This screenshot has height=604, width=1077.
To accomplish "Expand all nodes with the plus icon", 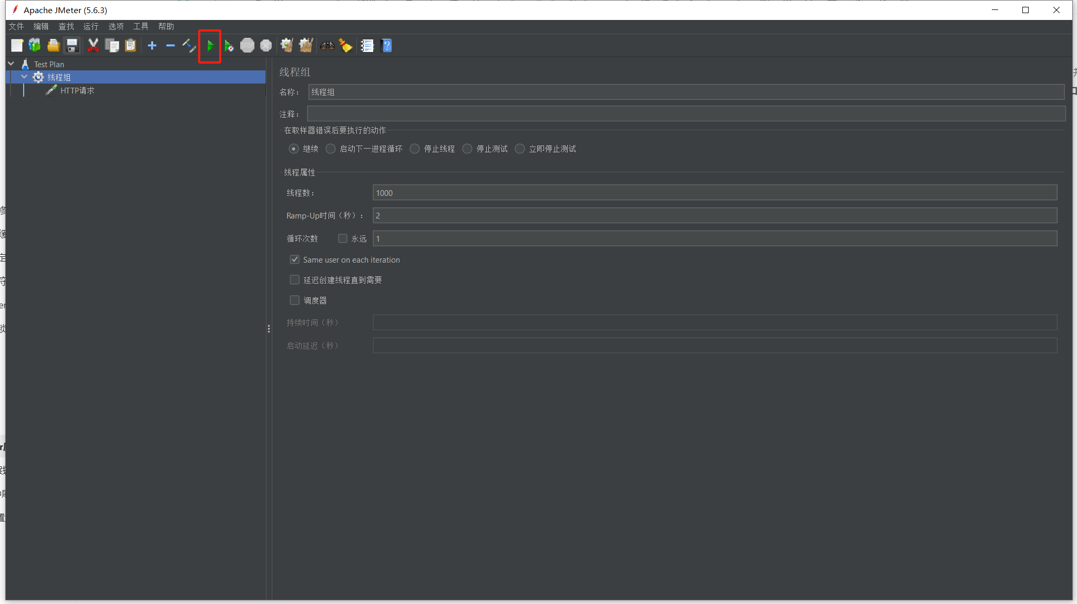I will 152,46.
